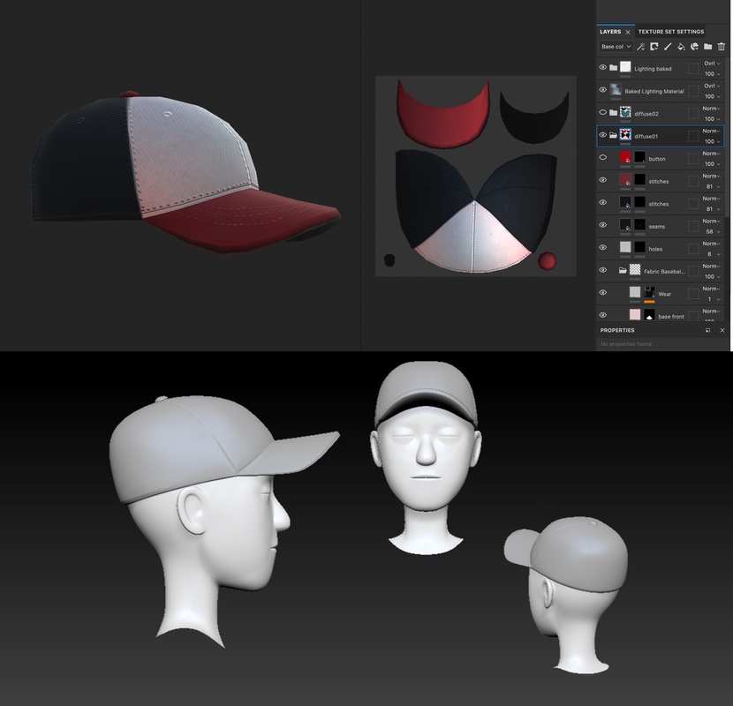This screenshot has width=733, height=706.
Task: Click the Lighting baked folder icon
Action: tap(613, 68)
